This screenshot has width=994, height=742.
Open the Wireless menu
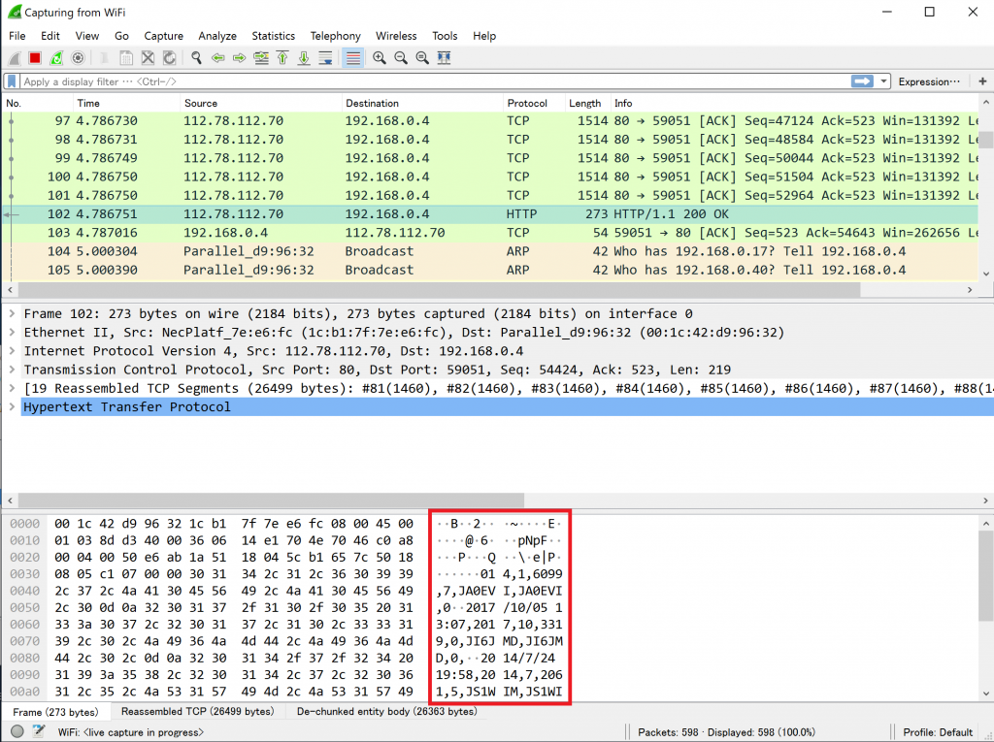[x=396, y=36]
